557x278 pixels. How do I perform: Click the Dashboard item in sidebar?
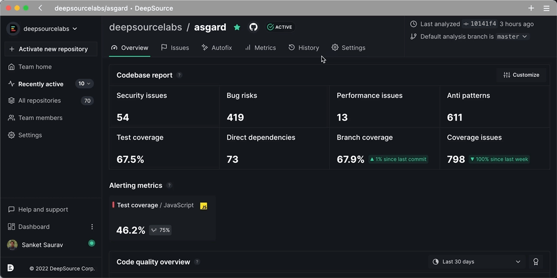coord(34,227)
